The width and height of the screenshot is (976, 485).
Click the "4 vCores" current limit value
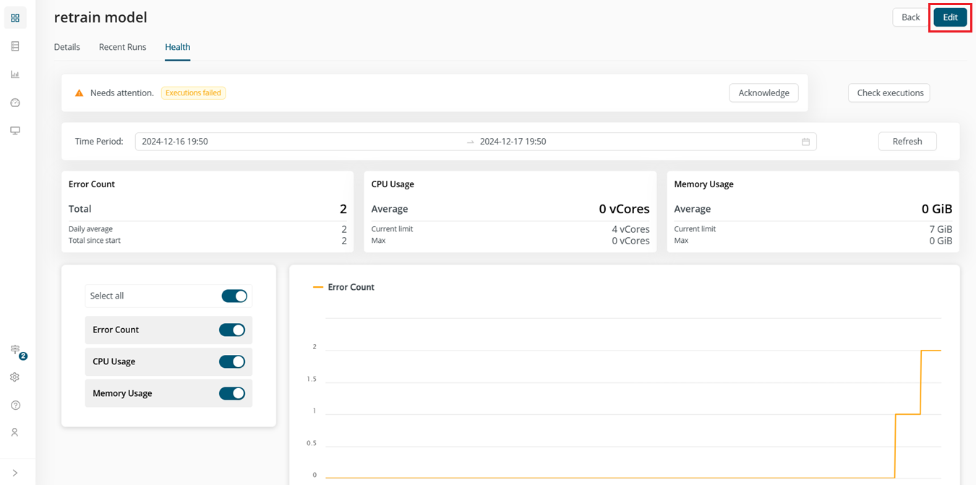tap(631, 229)
